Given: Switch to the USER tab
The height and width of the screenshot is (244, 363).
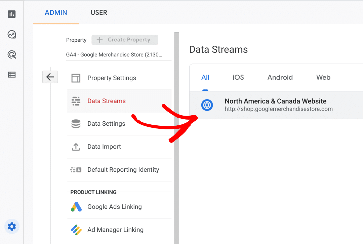Looking at the screenshot, I should pos(98,12).
